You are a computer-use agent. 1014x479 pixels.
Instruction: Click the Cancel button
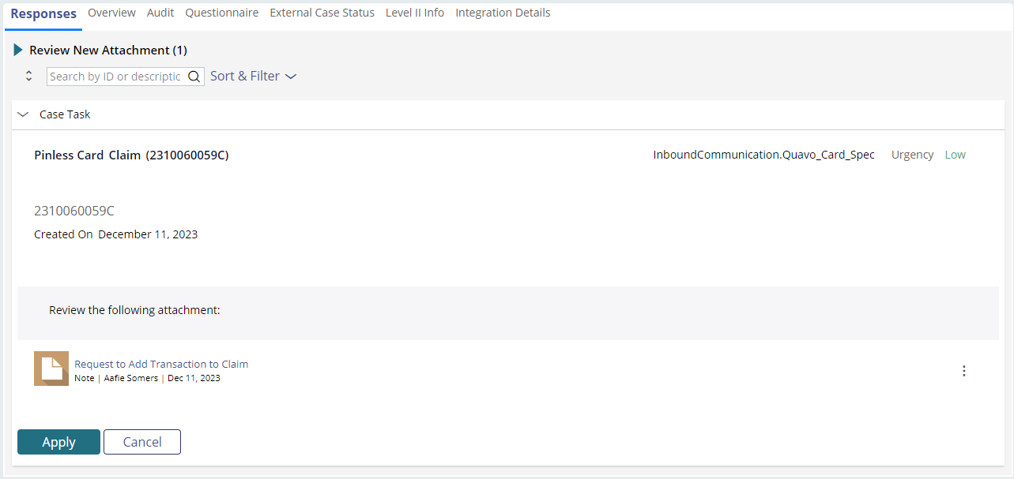click(x=142, y=442)
